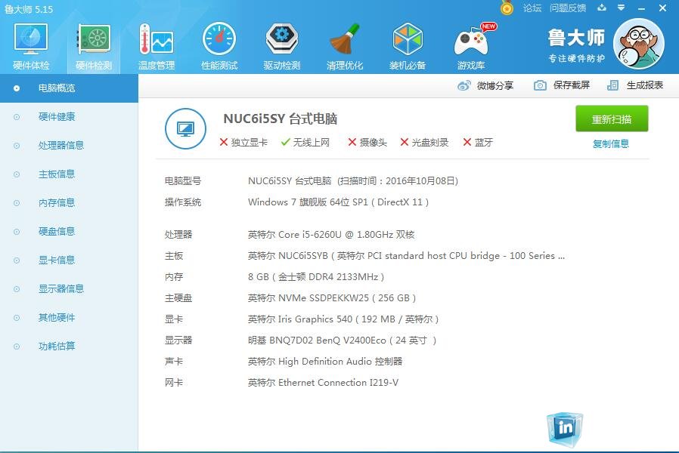Viewport: 679px width, 453px height.
Task: Click the High Definition Audio sound card value
Action: (325, 362)
